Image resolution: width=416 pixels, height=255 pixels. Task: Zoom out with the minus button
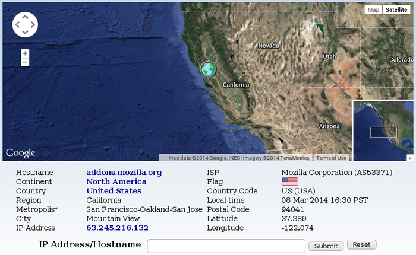(x=25, y=62)
